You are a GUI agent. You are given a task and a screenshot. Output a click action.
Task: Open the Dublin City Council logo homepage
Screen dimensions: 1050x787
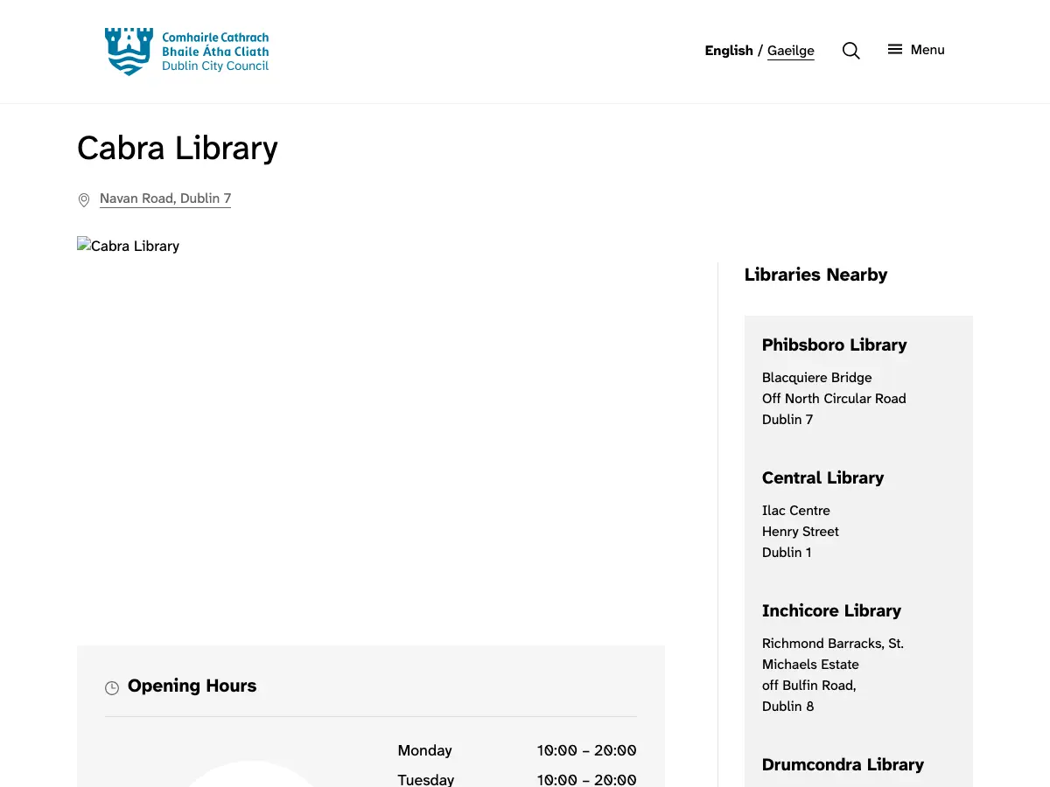tap(186, 52)
